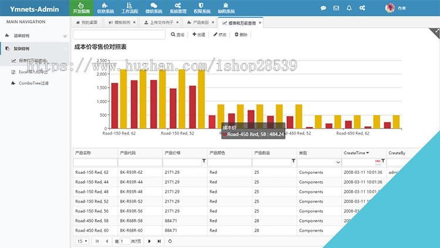Go to previous page icon in pager
The width and height of the screenshot is (440, 248).
(107, 242)
